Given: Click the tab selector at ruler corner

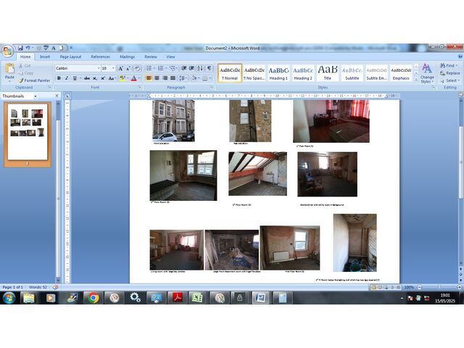Looking at the screenshot, I should [67, 96].
